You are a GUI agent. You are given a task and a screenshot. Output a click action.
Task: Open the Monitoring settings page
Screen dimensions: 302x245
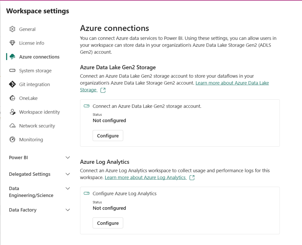click(31, 139)
